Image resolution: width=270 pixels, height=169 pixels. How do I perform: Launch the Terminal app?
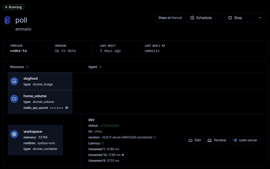tap(217, 140)
